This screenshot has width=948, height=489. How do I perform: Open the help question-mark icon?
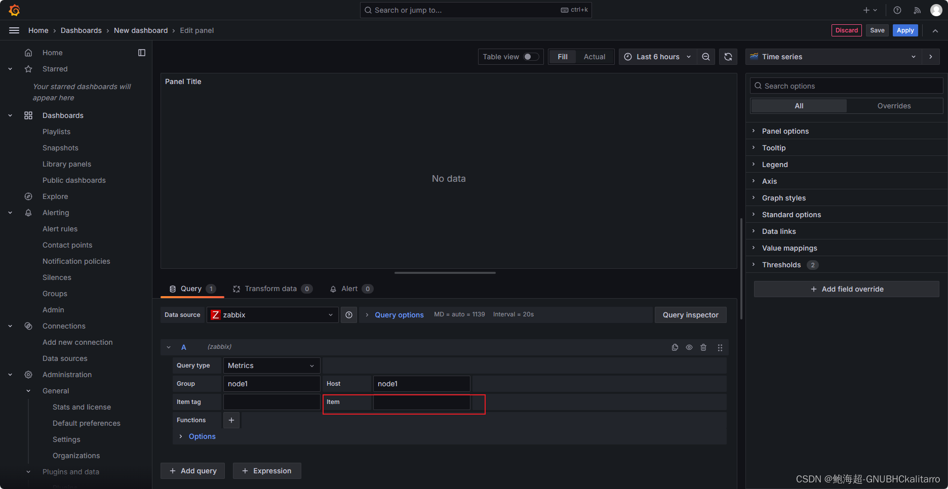pyautogui.click(x=897, y=10)
